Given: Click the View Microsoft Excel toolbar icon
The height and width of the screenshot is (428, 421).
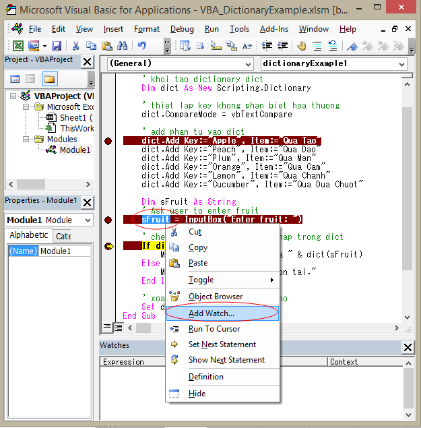Looking at the screenshot, I should coord(18,46).
